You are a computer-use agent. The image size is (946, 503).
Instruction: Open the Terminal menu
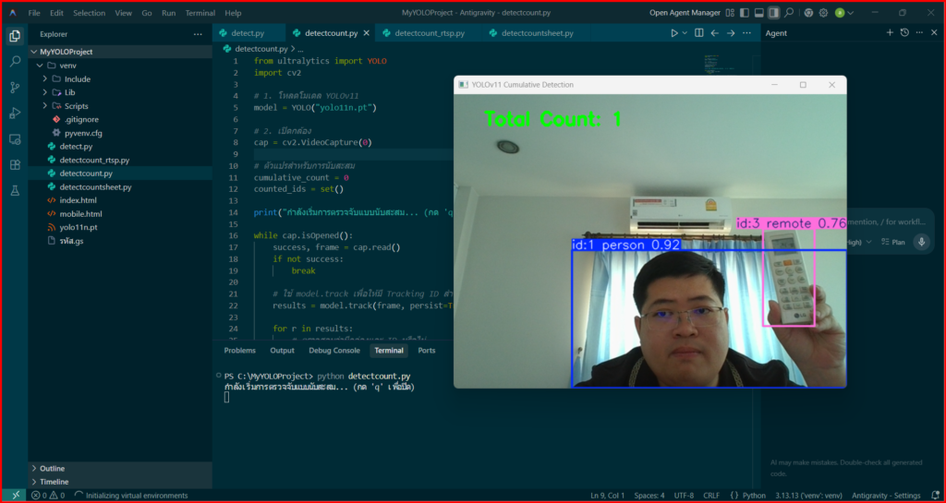(200, 13)
